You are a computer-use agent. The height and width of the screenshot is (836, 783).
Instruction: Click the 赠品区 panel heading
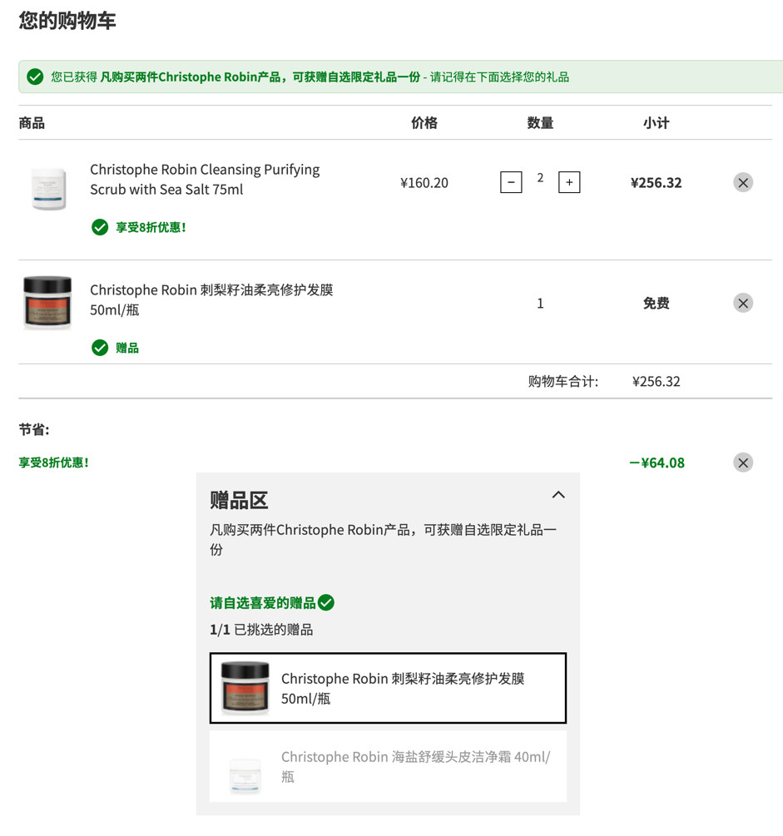pyautogui.click(x=239, y=501)
